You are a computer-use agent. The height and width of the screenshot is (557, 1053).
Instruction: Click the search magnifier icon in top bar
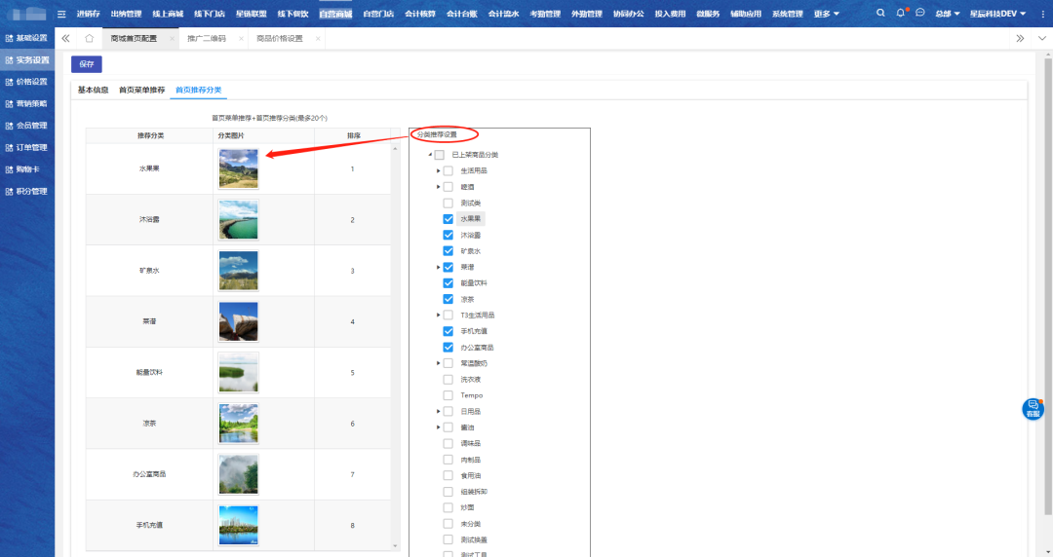pyautogui.click(x=881, y=14)
